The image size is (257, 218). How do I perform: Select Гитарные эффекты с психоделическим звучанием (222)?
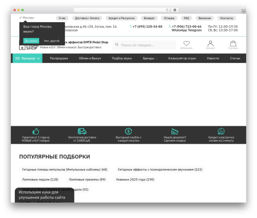click(160, 170)
